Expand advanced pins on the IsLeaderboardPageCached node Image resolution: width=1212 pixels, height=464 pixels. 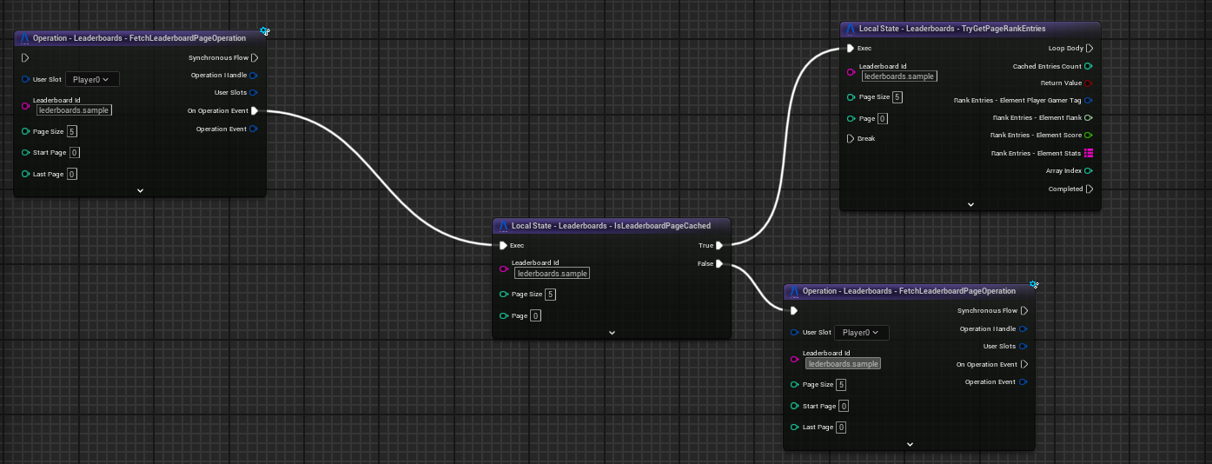(612, 332)
